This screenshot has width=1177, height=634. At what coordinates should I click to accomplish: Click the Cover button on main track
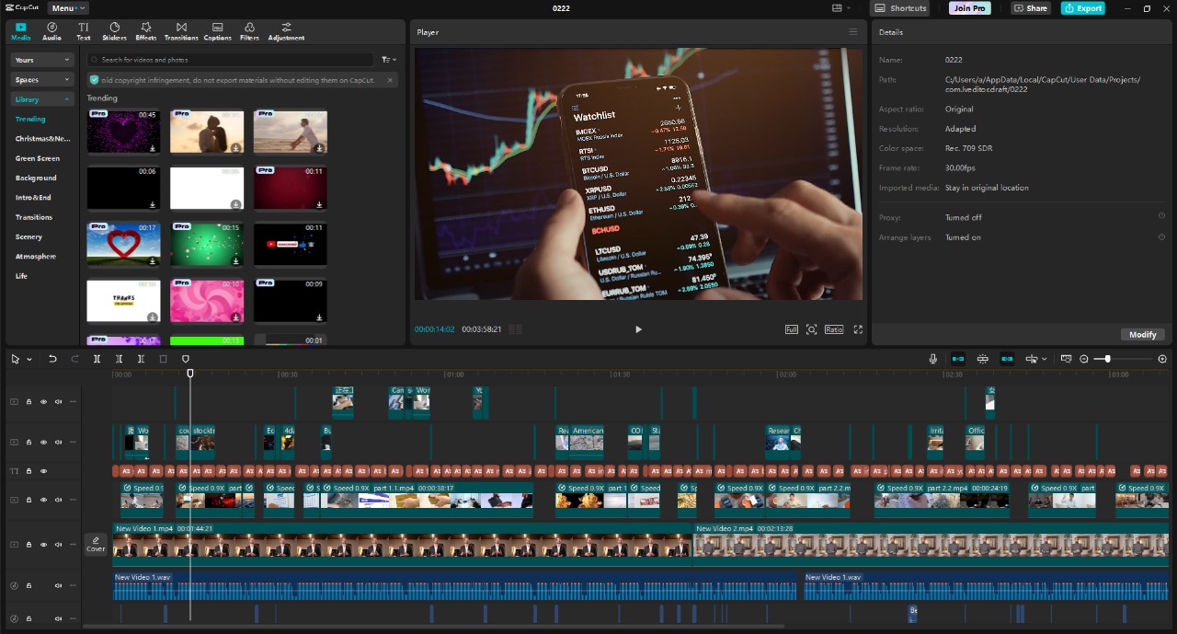pyautogui.click(x=96, y=545)
